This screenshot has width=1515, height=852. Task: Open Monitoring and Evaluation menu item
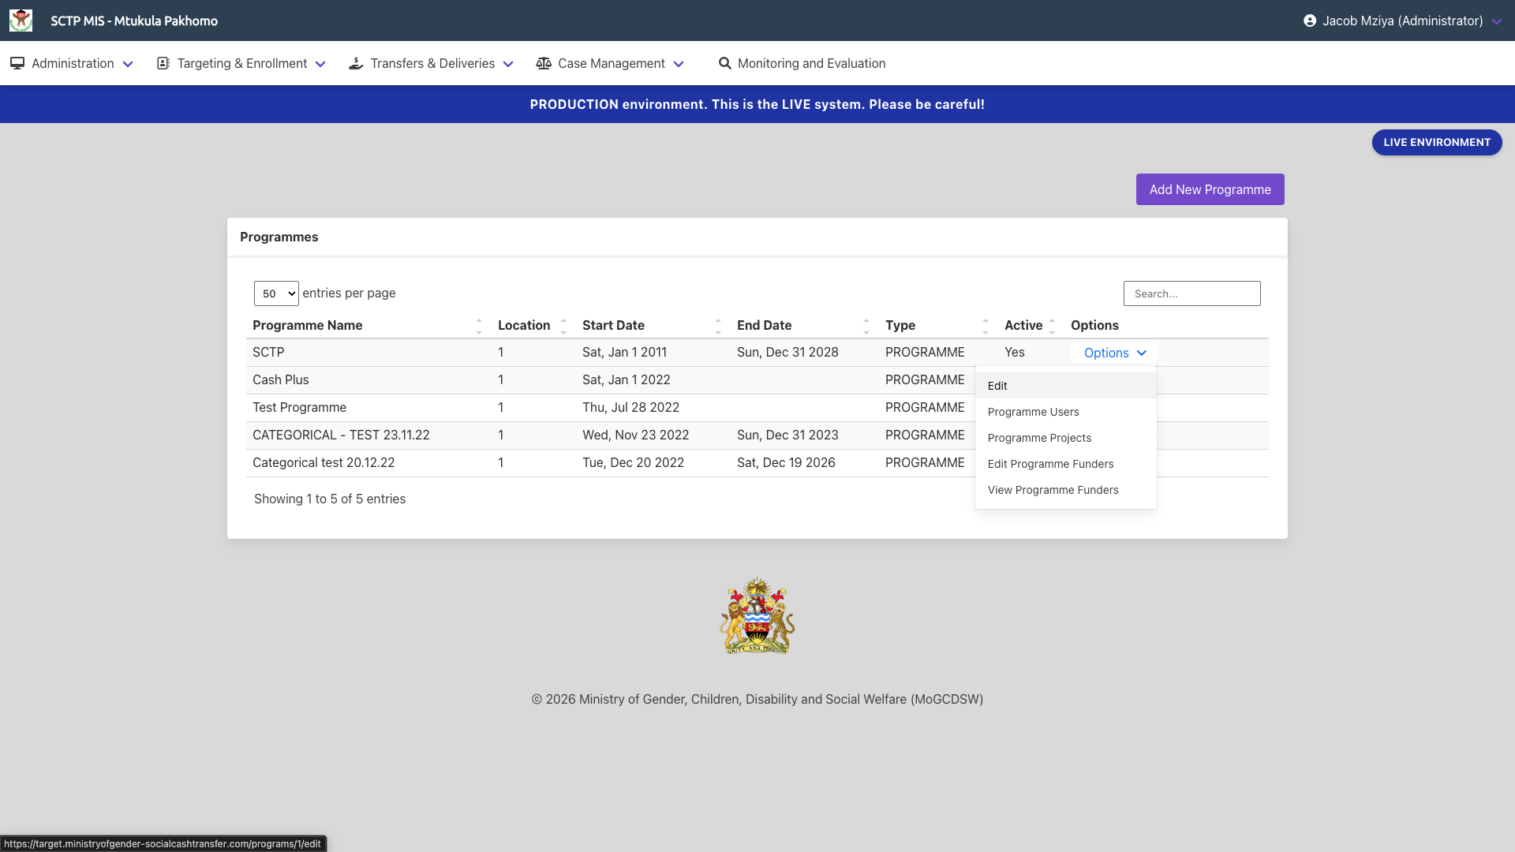pyautogui.click(x=802, y=63)
